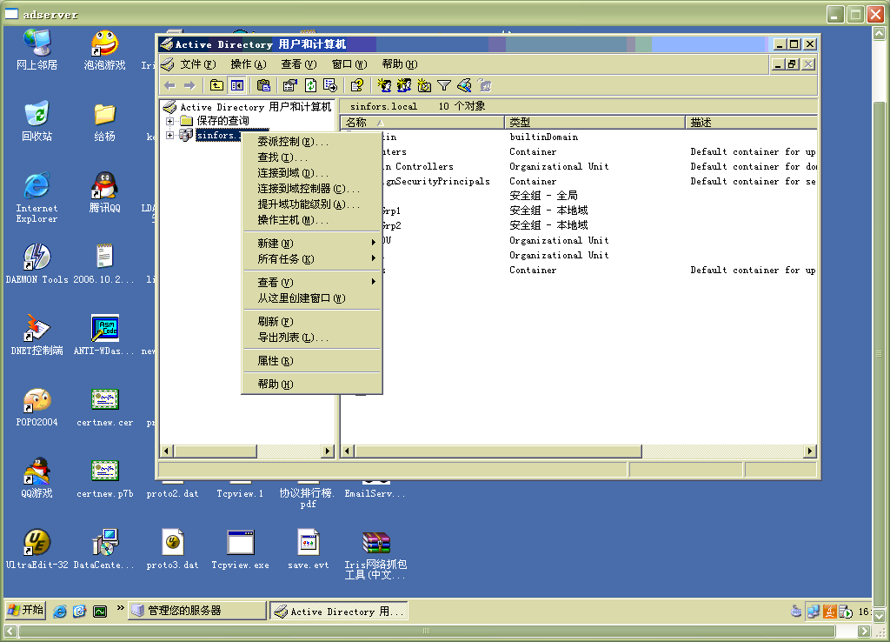Click the 管理您的服务器 taskbar button
890x642 pixels.
click(196, 611)
